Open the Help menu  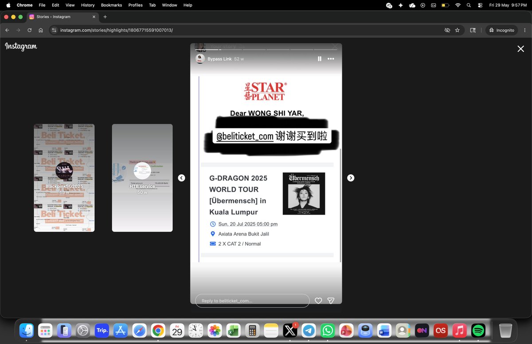coord(188,5)
